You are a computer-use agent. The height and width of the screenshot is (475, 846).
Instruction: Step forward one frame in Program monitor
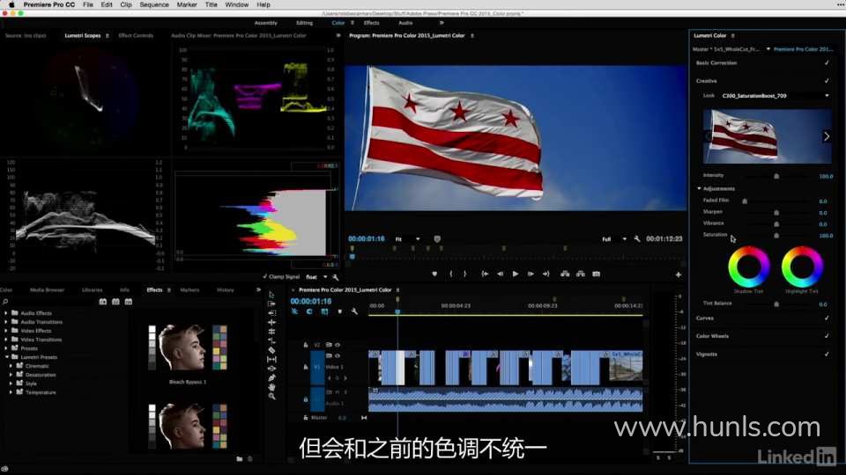coord(531,274)
